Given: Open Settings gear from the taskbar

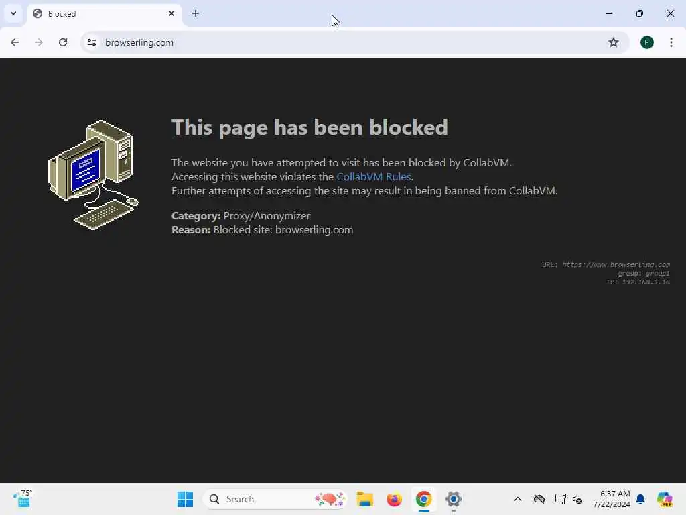Looking at the screenshot, I should 454,499.
